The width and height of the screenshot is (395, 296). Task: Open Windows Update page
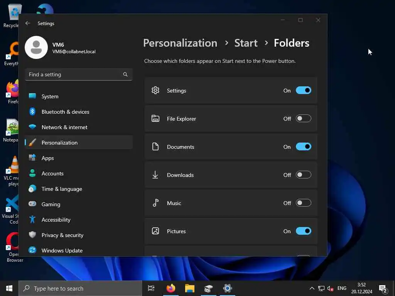(x=79, y=251)
